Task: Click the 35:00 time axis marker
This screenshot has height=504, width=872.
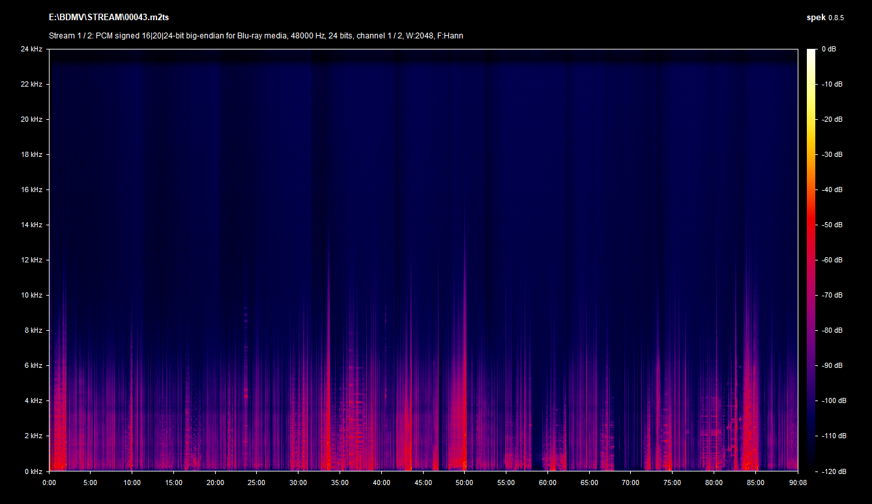Action: point(340,483)
